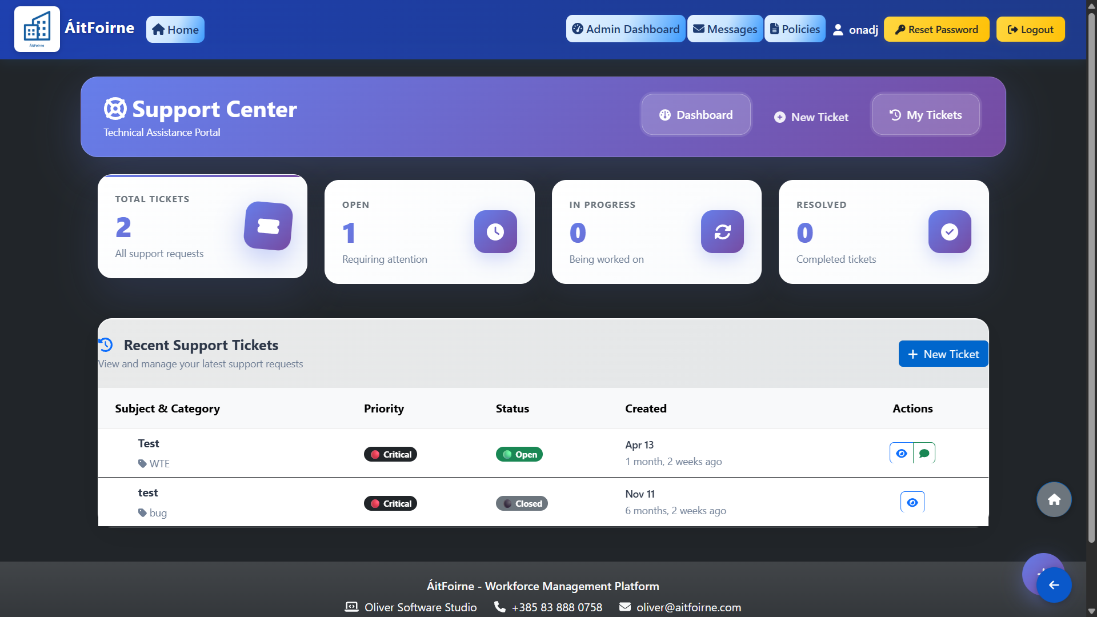1097x617 pixels.
Task: Switch to the Support Center Dashboard tab
Action: point(696,115)
